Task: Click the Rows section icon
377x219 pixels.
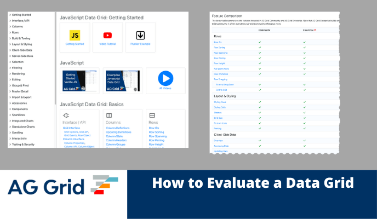Action: coord(152,116)
